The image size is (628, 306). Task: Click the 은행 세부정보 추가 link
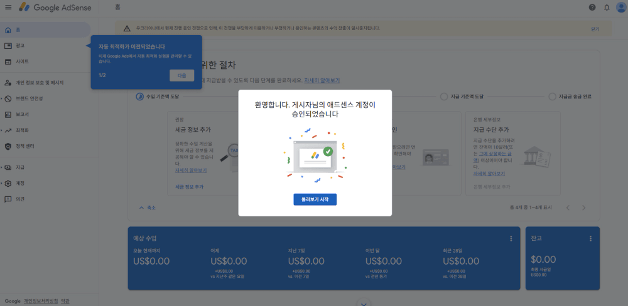(492, 187)
